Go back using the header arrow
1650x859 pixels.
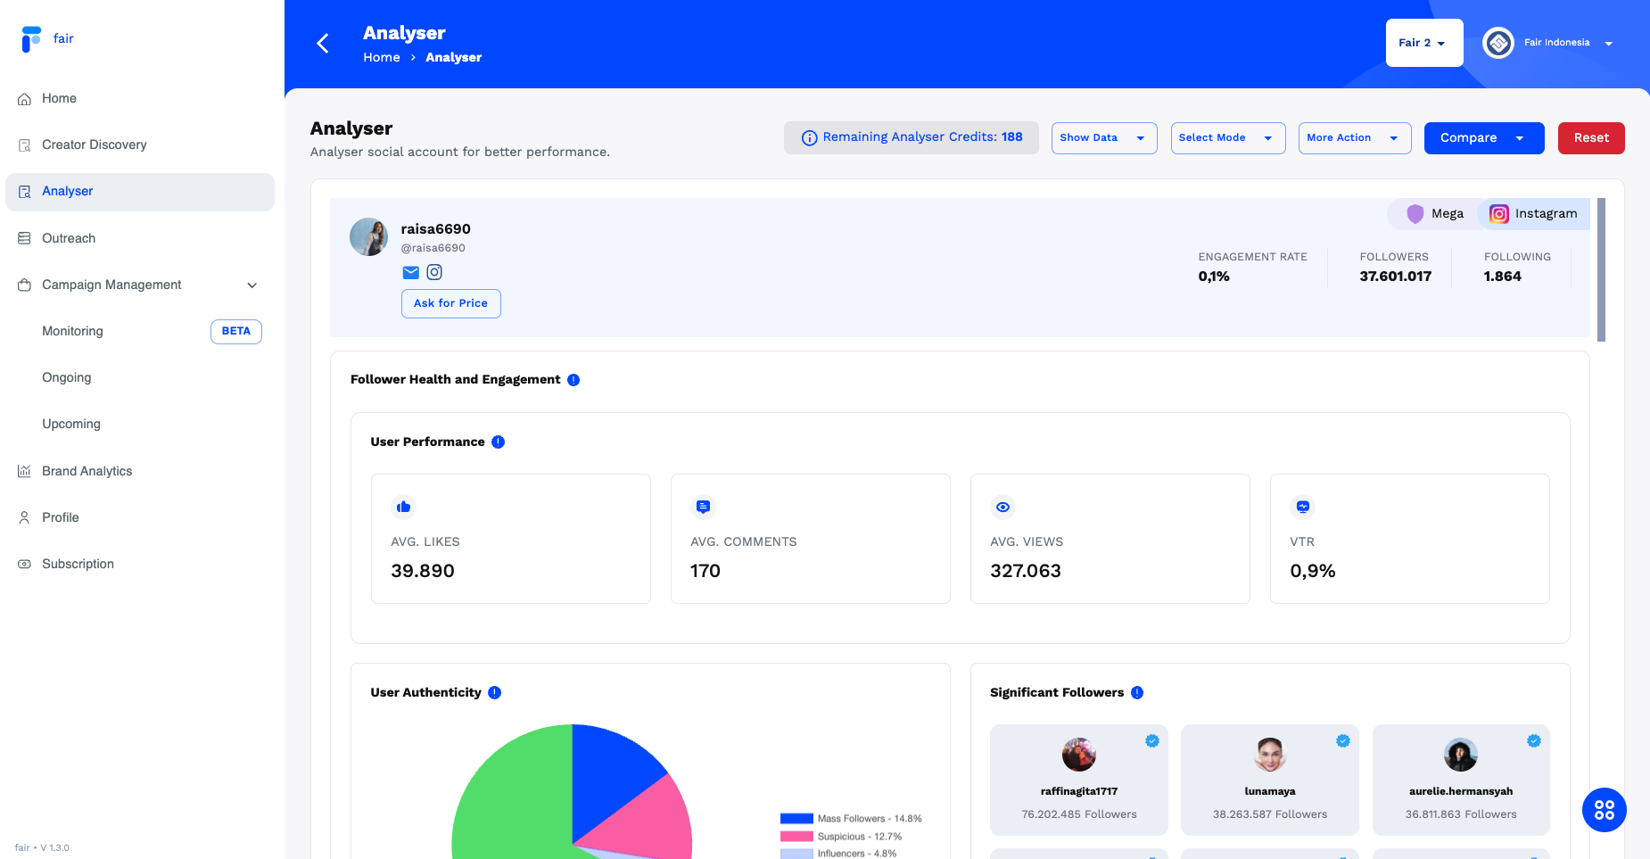pyautogui.click(x=323, y=43)
